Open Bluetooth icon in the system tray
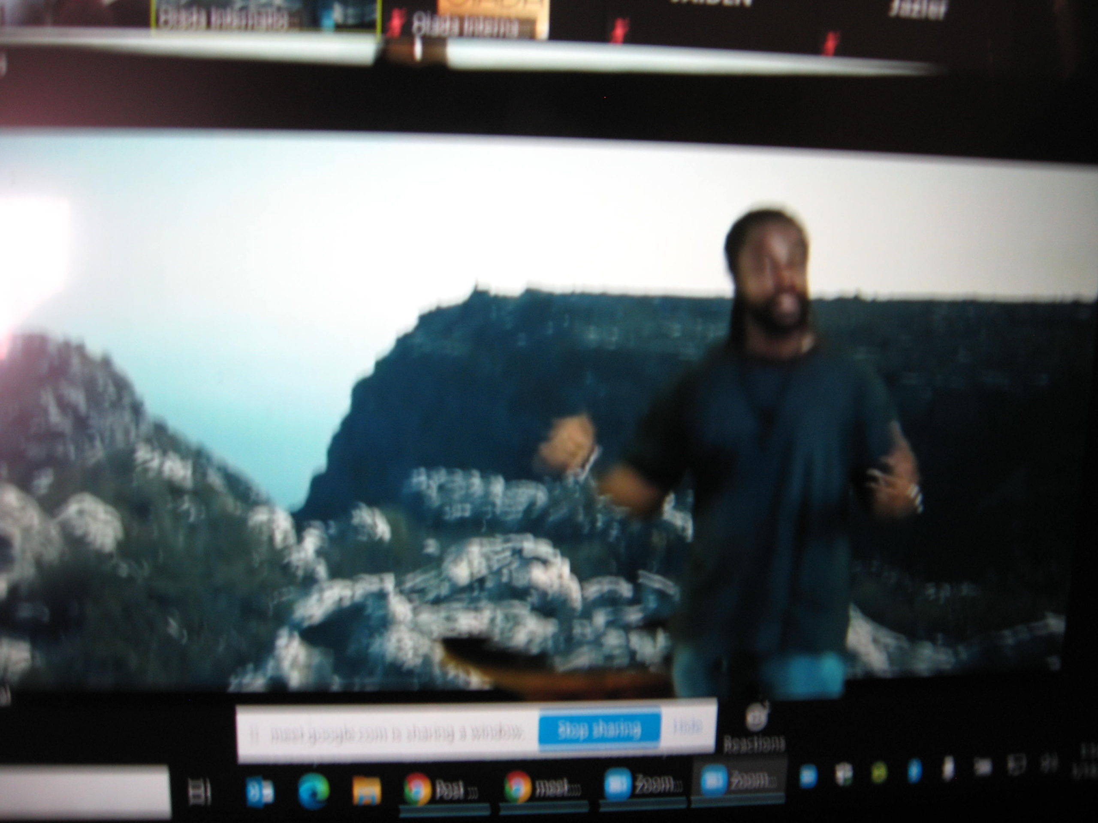 (x=914, y=772)
